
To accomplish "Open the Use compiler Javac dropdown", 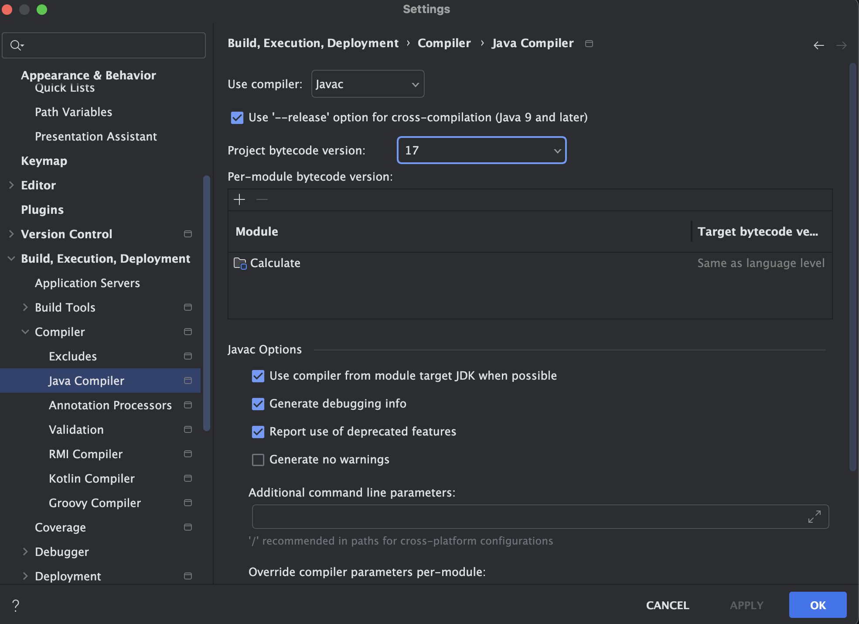I will 368,84.
